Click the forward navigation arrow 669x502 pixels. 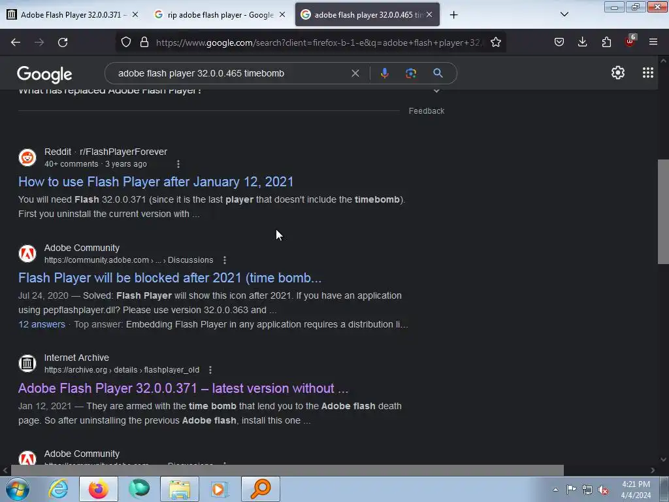(39, 42)
